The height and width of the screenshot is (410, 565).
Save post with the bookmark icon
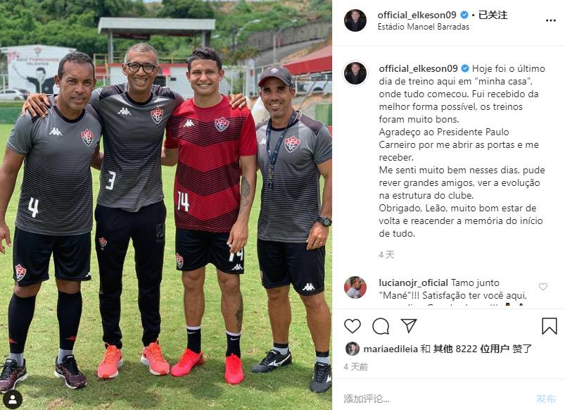(x=550, y=325)
